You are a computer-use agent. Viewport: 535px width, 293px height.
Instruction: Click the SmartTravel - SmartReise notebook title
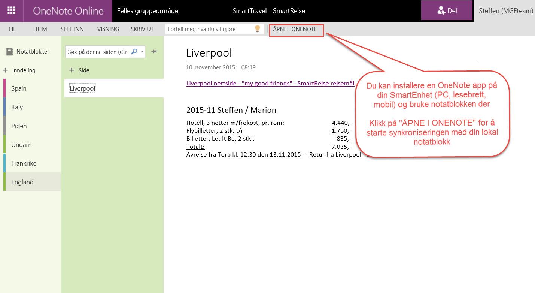[x=269, y=11]
